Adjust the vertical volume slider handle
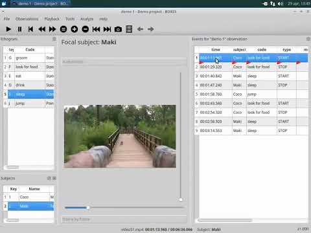The height and width of the screenshot is (233, 311). tap(181, 199)
